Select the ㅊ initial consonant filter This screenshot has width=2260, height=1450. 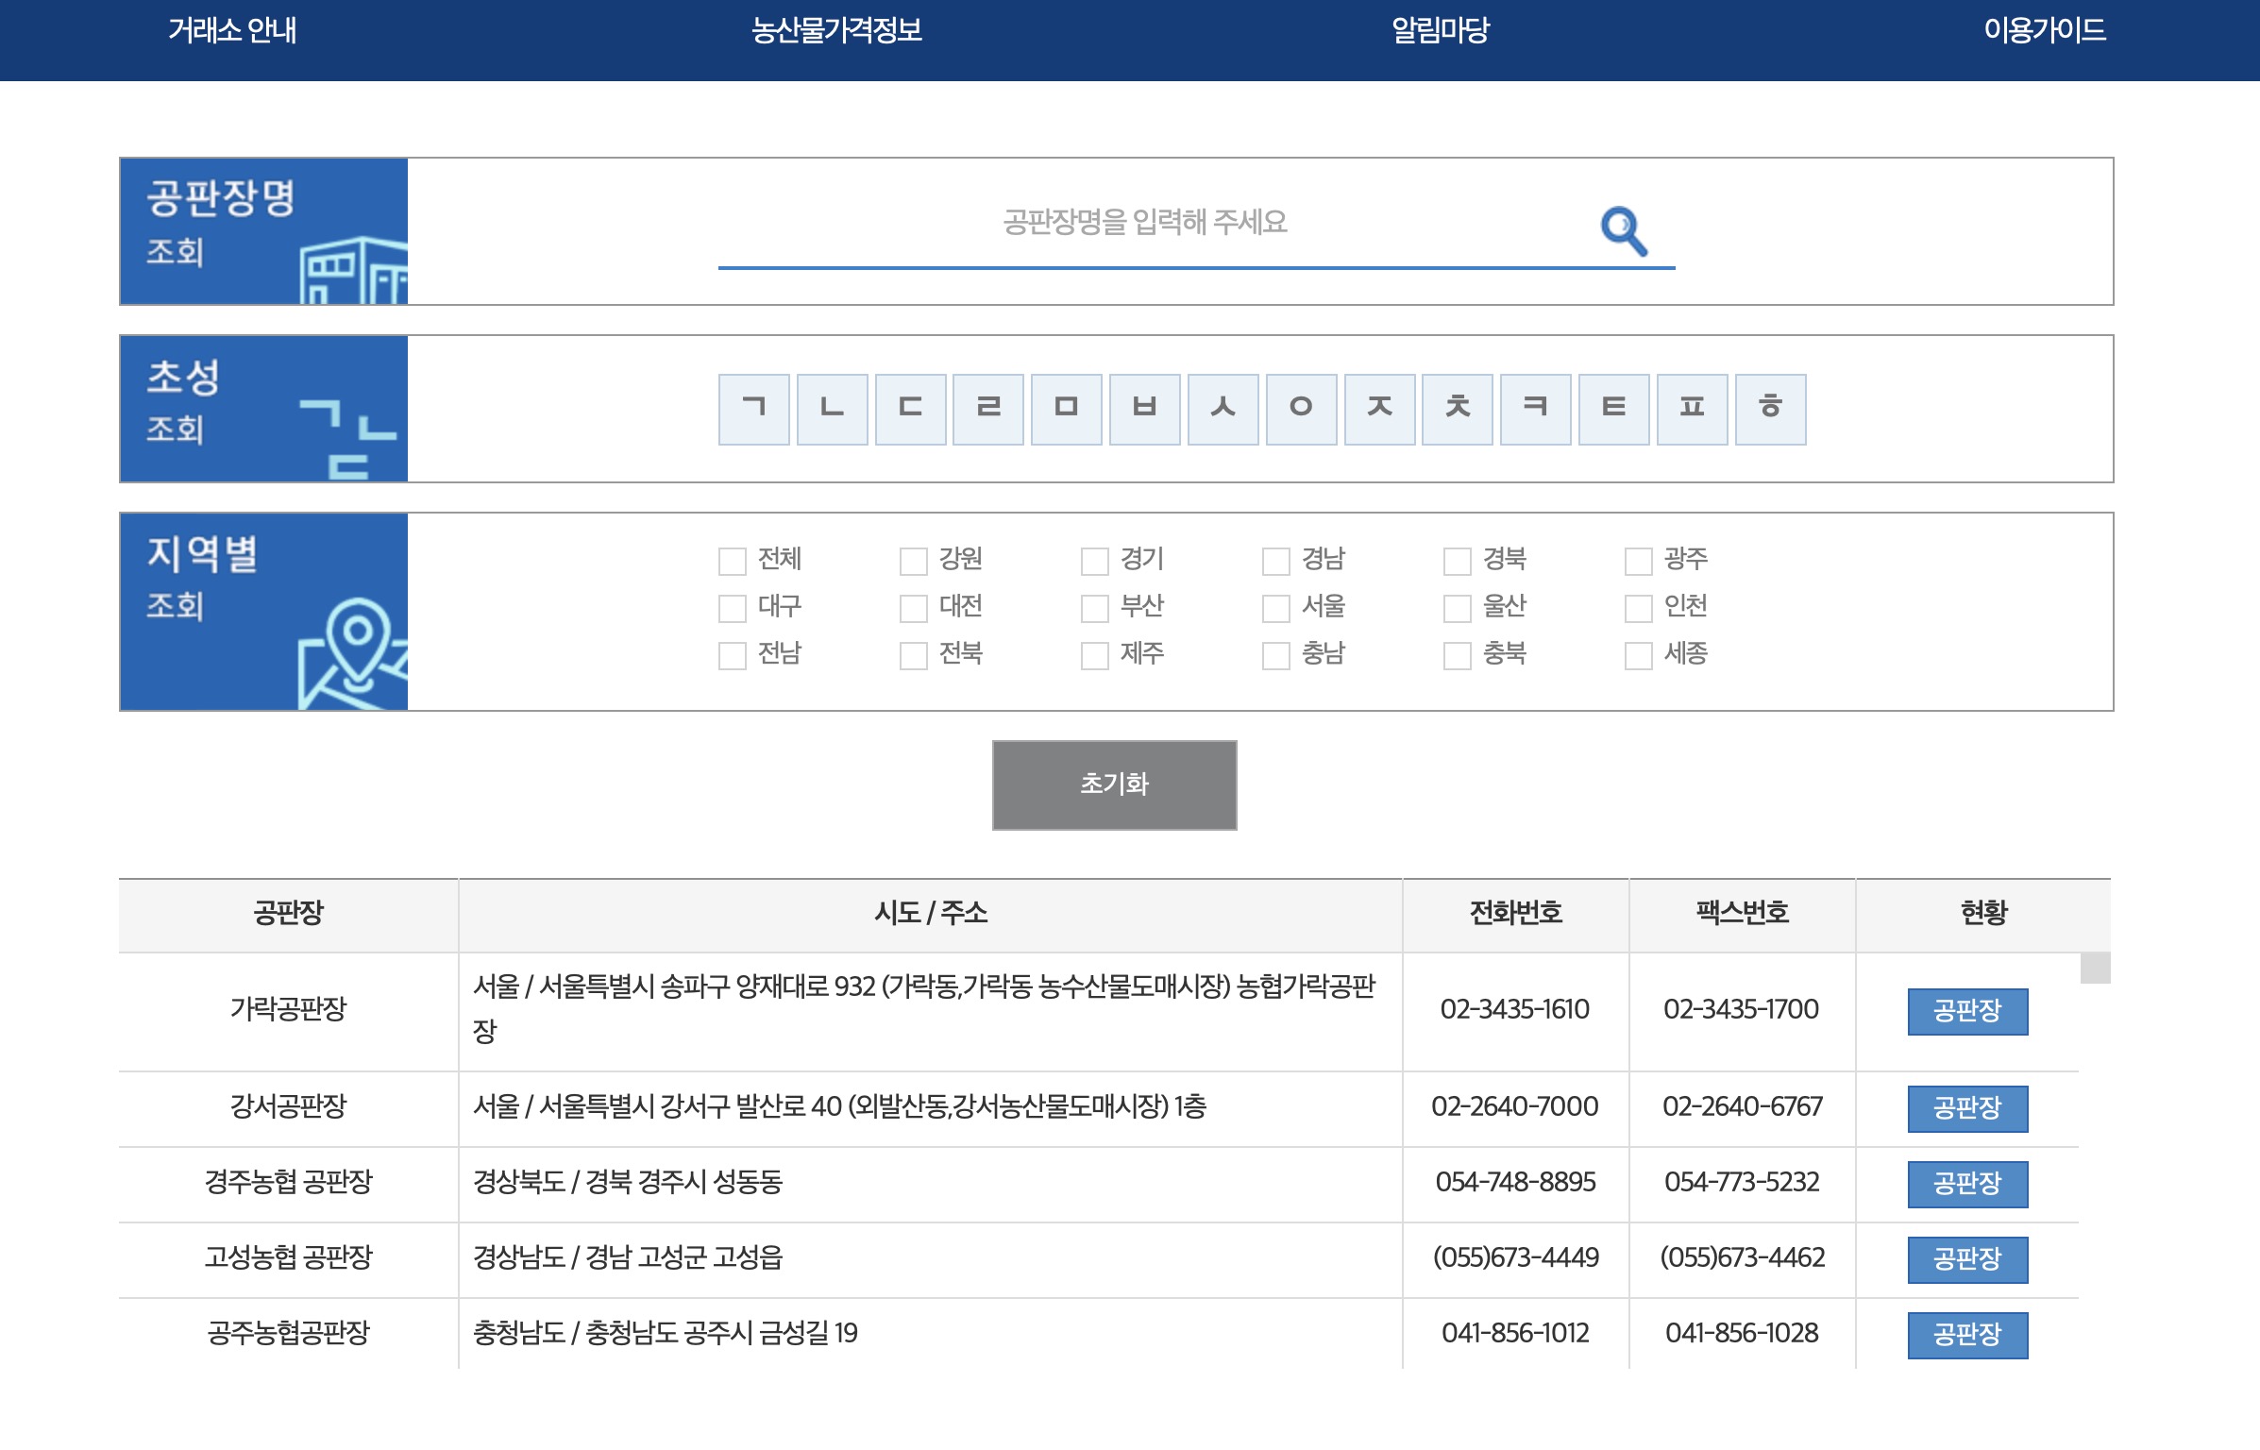coord(1458,409)
